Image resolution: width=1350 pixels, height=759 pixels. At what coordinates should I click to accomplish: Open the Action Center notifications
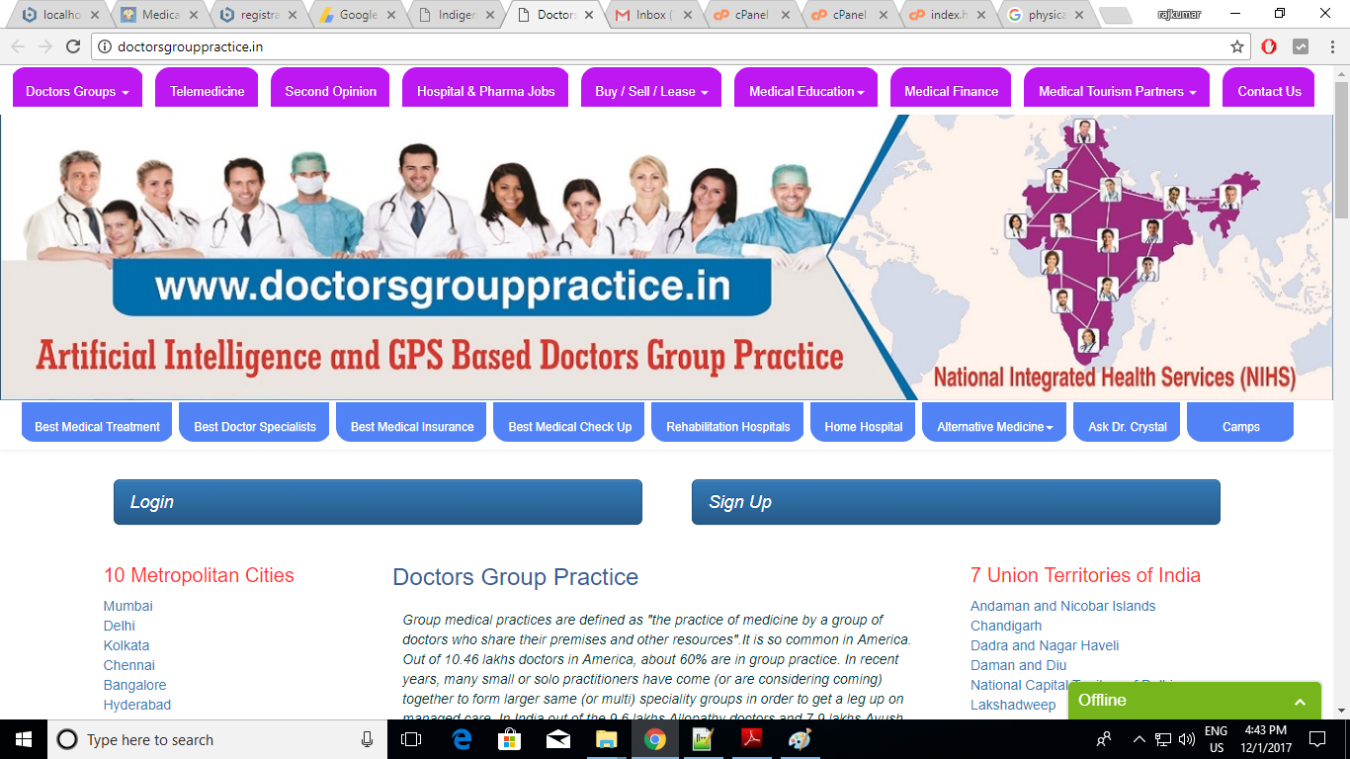(x=1317, y=739)
